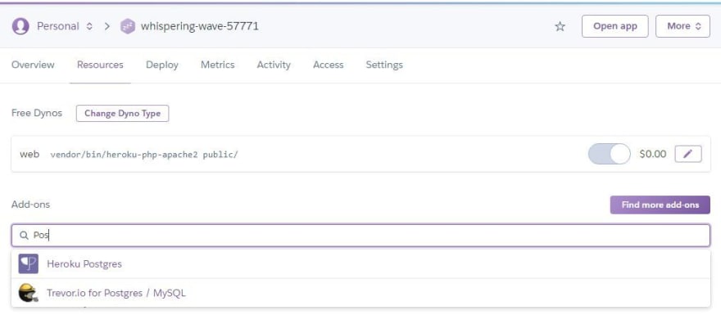Viewport: 721px width, 324px height.
Task: Click the magnifier icon in add-ons search
Action: pos(24,236)
